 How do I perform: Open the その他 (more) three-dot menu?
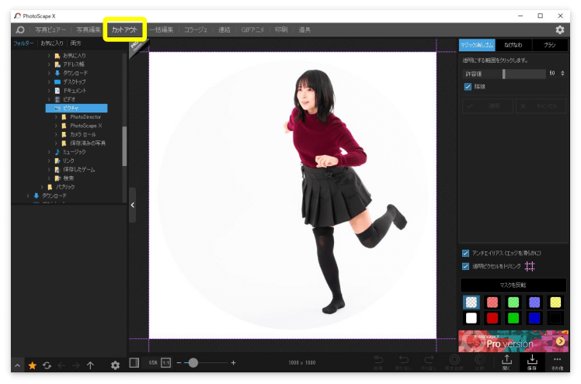[557, 362]
